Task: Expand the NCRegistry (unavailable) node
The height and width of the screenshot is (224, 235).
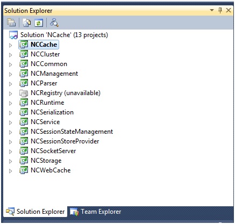Action: pos(10,93)
